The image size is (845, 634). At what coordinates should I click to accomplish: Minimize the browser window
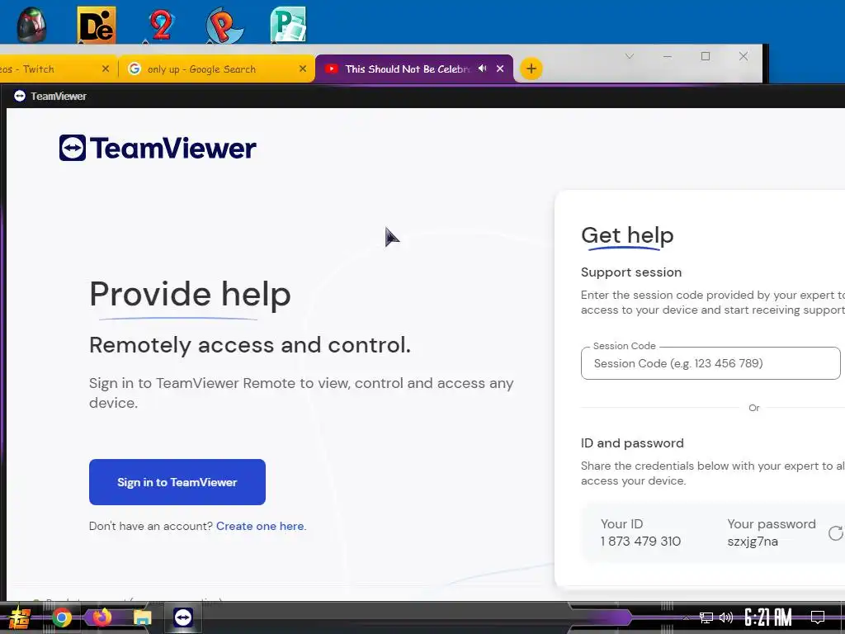tap(667, 56)
